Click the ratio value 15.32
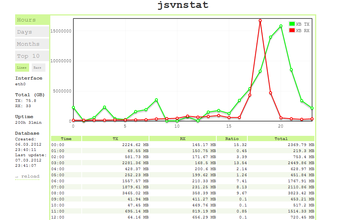The width and height of the screenshot is (348, 220). tap(240, 145)
